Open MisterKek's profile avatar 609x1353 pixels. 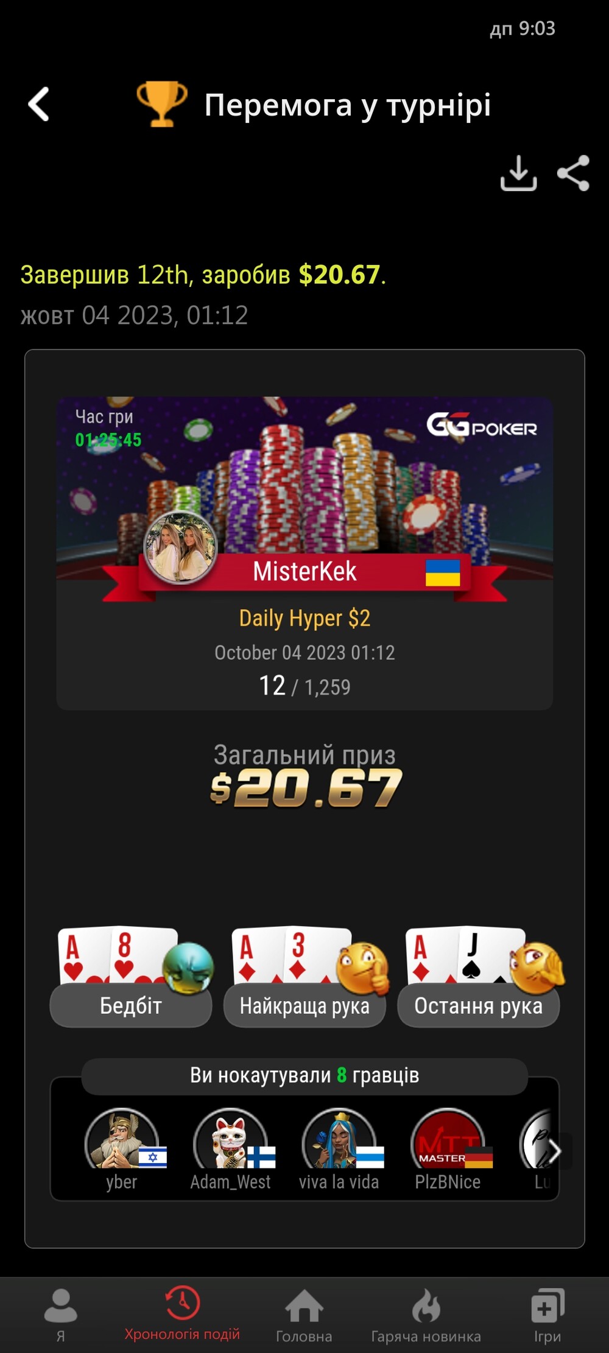tap(180, 547)
